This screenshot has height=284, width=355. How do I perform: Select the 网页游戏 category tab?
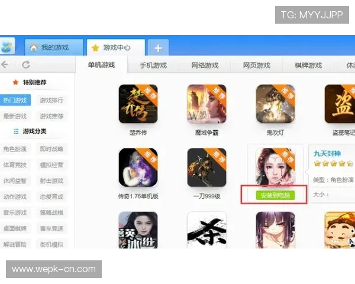click(x=257, y=66)
